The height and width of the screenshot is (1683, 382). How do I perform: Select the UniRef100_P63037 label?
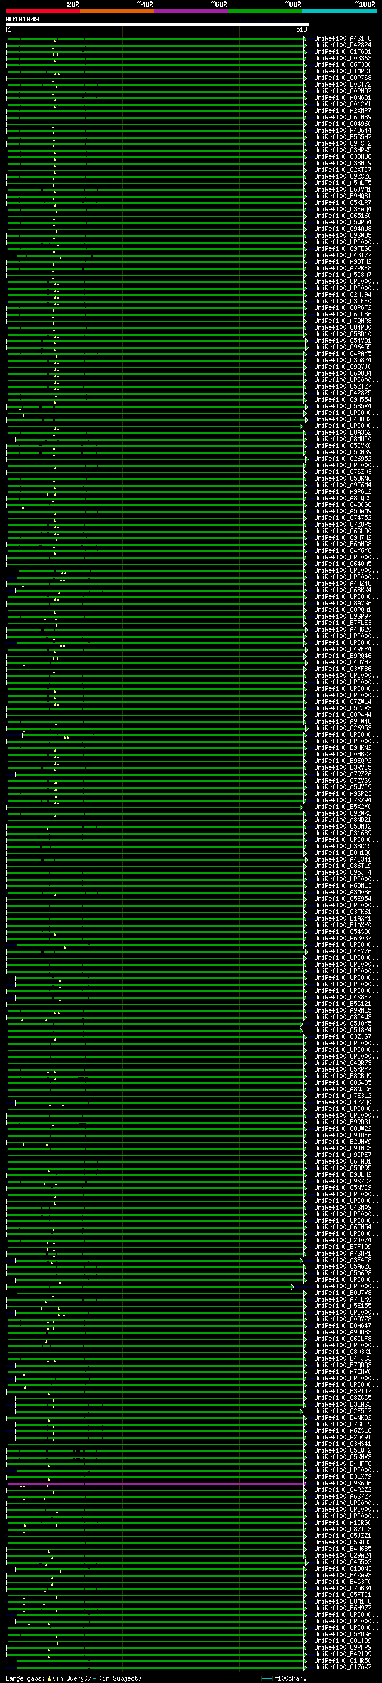click(343, 938)
